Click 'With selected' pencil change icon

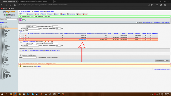(45, 42)
